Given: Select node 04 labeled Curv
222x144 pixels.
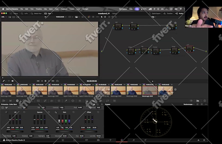Looking at the screenshot, I should coord(131,51).
